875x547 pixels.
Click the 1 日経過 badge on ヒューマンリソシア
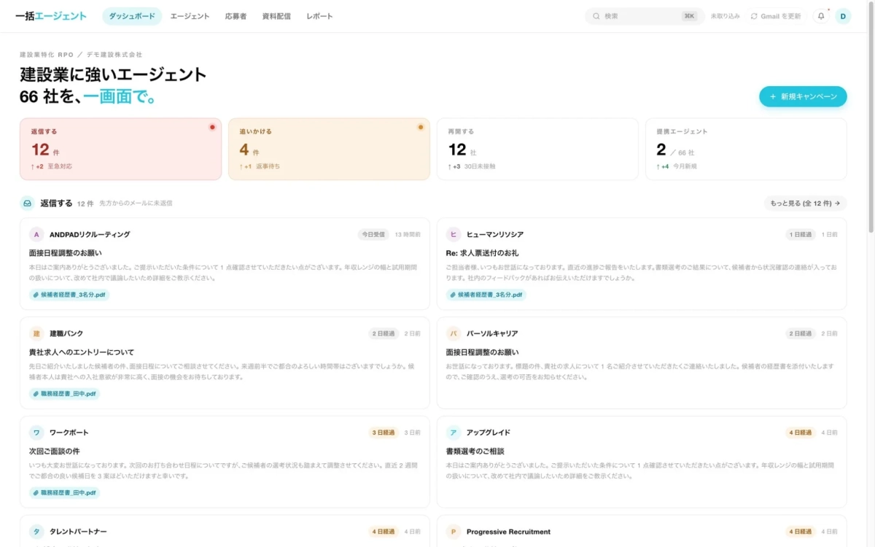tap(801, 234)
